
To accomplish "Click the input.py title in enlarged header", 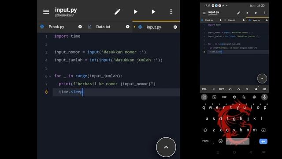I will tap(66, 10).
